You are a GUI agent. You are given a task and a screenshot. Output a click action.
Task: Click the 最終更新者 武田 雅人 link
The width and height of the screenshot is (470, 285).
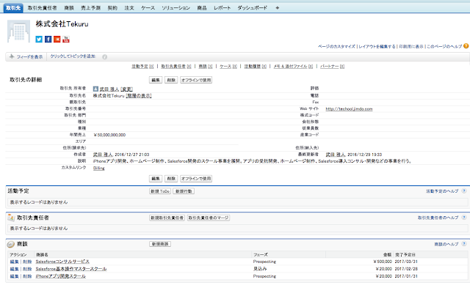pos(336,155)
